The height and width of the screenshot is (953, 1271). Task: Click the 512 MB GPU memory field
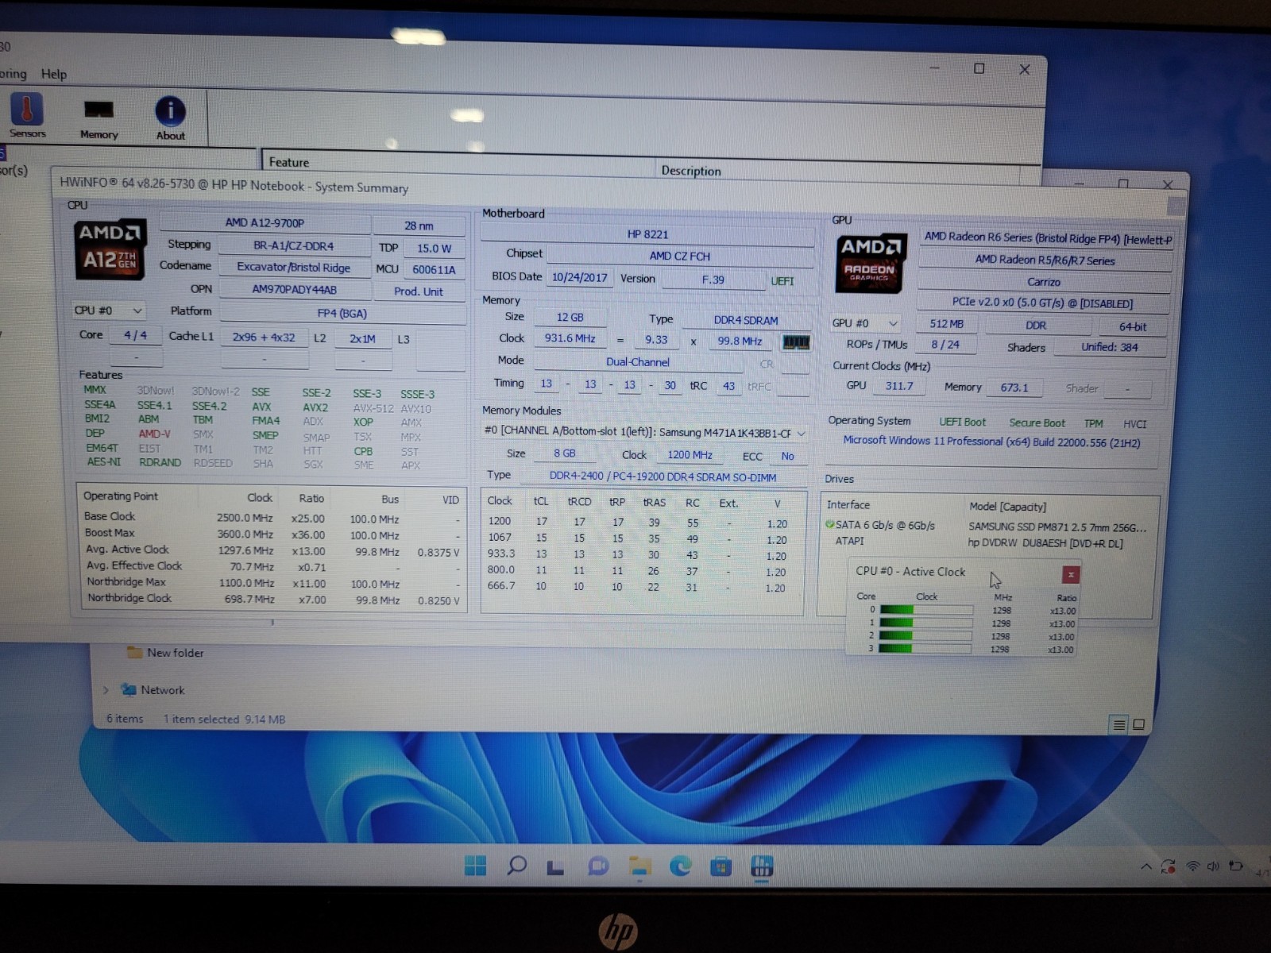[946, 324]
